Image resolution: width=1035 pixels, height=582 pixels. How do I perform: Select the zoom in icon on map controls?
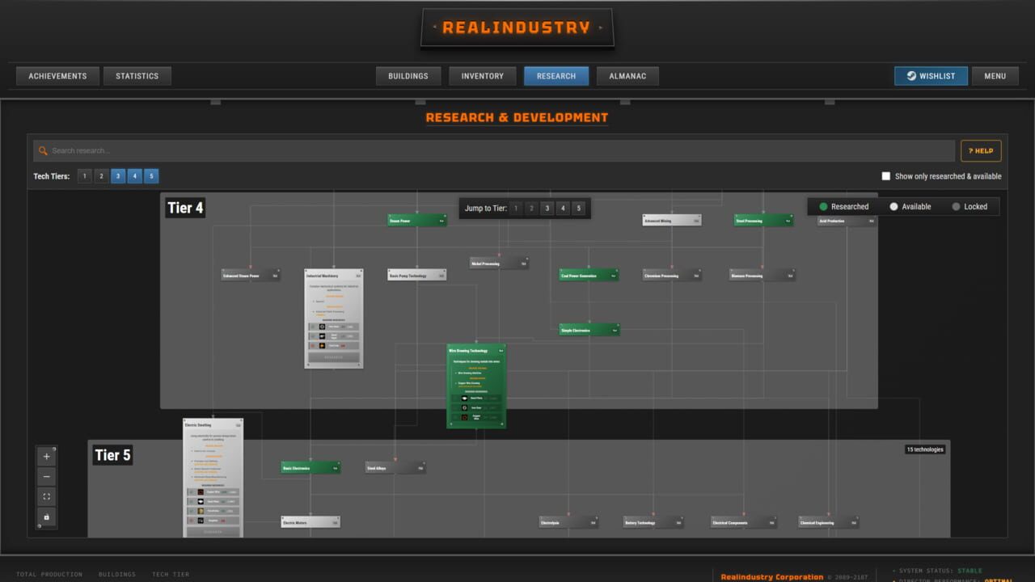pos(46,456)
